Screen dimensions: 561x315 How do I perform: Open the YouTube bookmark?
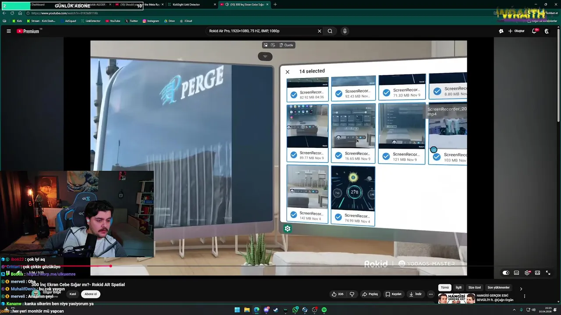113,21
